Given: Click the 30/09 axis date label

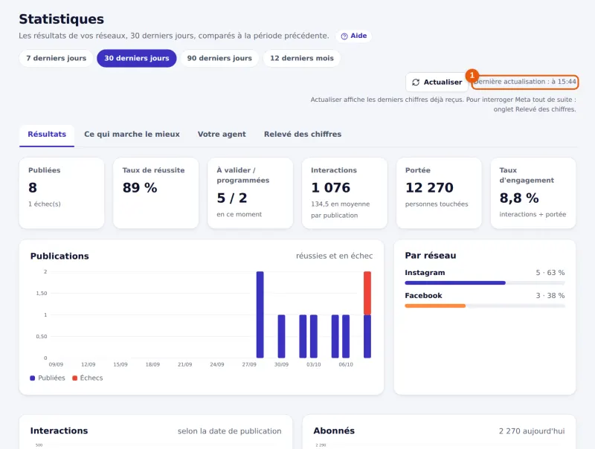Looking at the screenshot, I should 281,364.
